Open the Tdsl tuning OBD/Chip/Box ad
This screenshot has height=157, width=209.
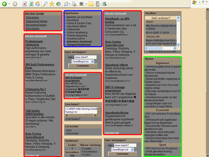[x=34, y=112]
